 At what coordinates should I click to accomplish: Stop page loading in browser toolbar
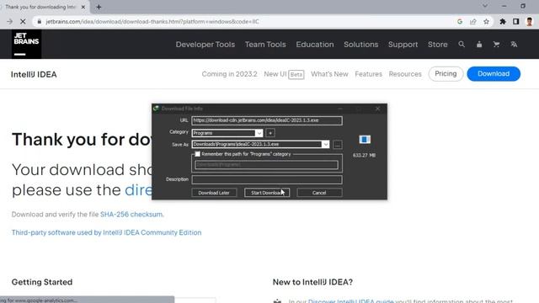pyautogui.click(x=23, y=22)
